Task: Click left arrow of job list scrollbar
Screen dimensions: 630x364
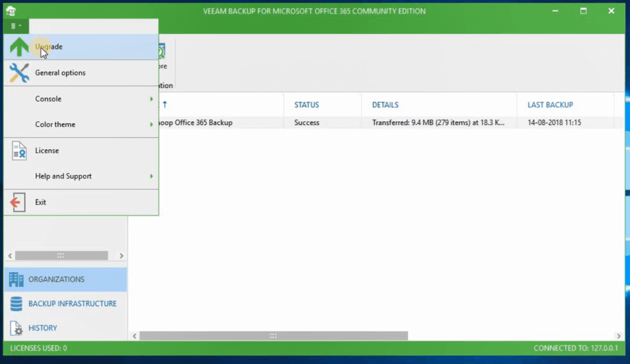Action: click(135, 336)
